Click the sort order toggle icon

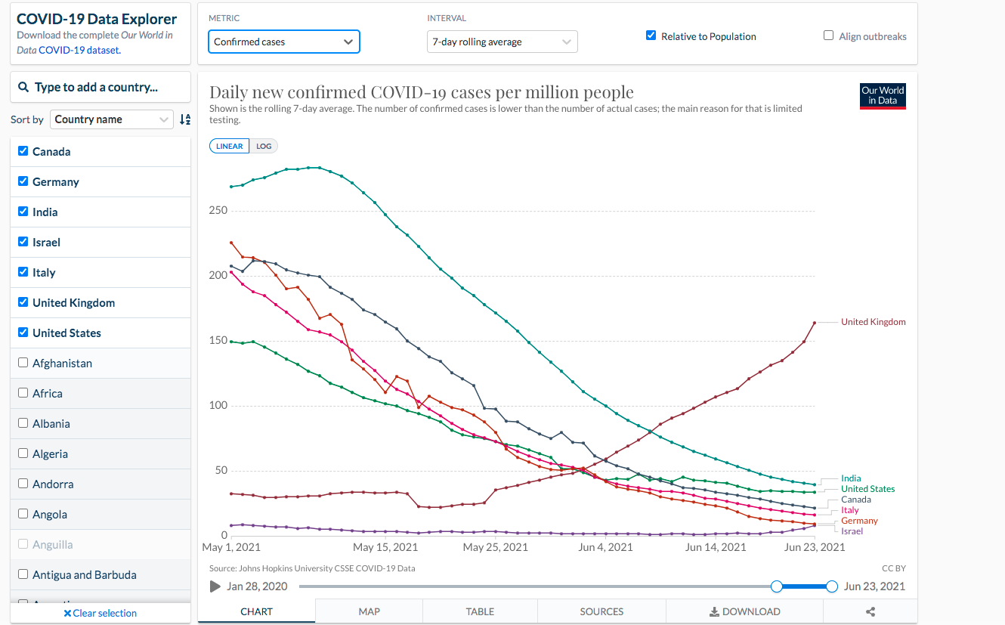185,119
